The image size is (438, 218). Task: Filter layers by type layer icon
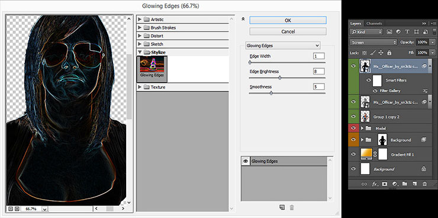407,32
